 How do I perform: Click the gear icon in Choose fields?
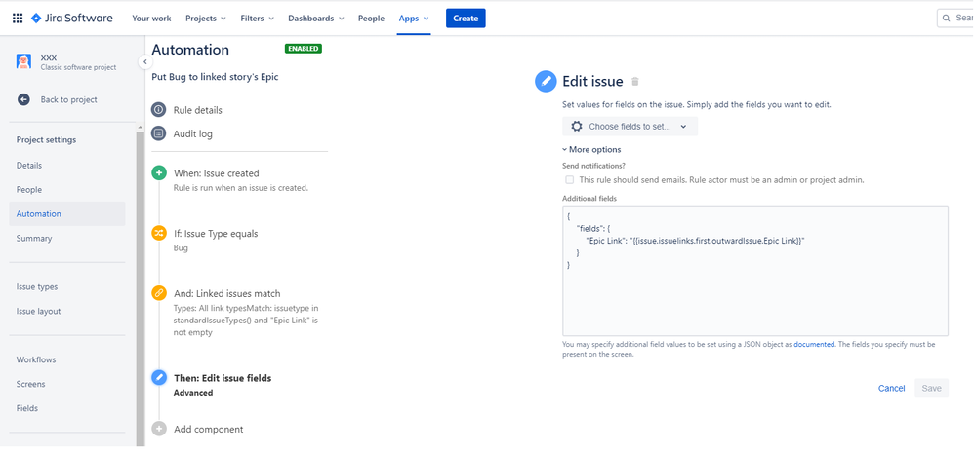pyautogui.click(x=577, y=126)
